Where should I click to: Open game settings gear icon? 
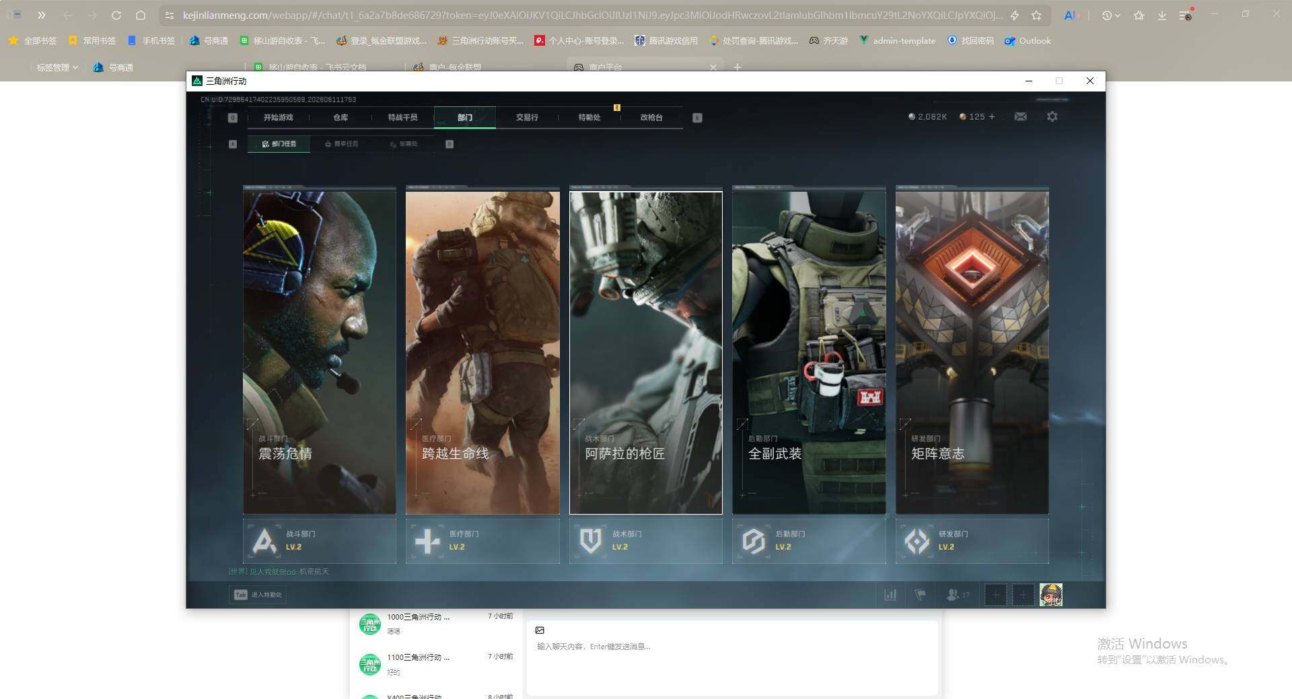pos(1052,116)
